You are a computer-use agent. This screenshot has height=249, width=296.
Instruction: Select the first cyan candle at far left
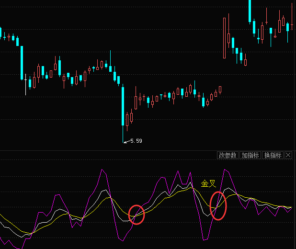coord(1,33)
